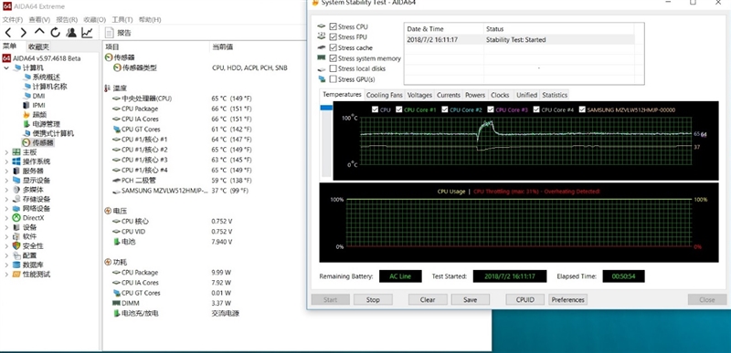Expand the 主板 motherboard tree node
Viewport: 731px width, 353px height.
point(6,152)
